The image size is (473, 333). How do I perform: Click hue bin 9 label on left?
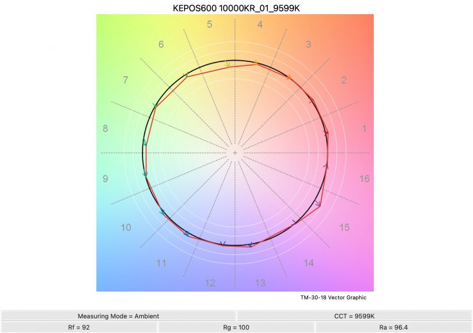(x=105, y=179)
